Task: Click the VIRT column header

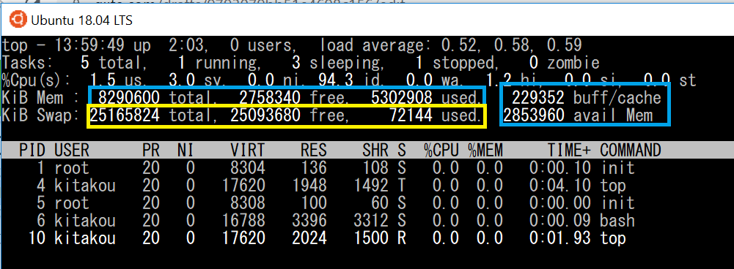Action: 248,150
